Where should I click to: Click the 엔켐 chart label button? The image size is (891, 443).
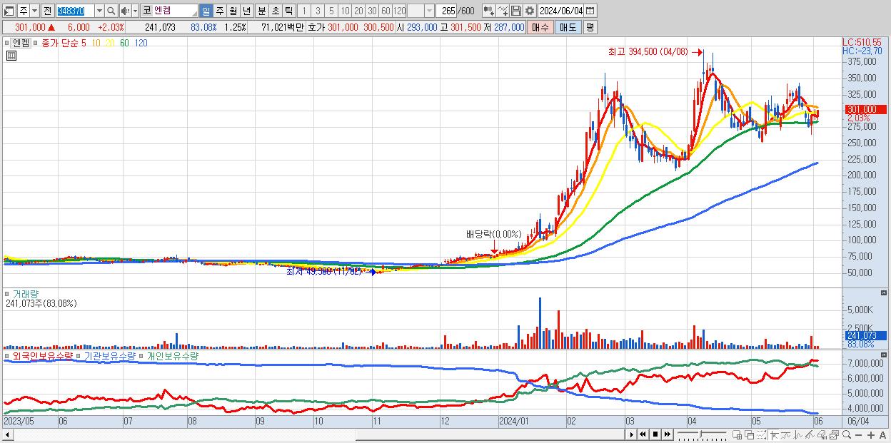[21, 43]
